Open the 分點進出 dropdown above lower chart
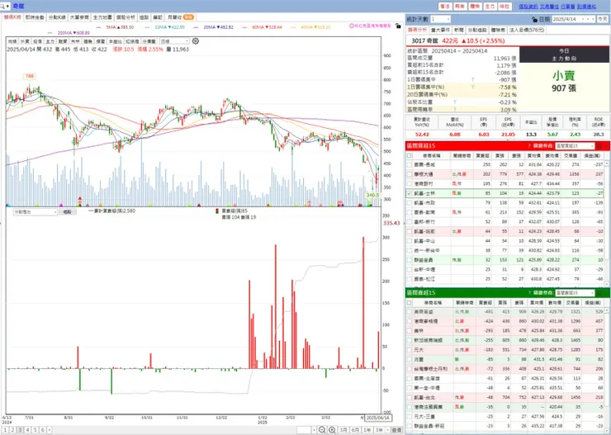Viewport: 611px width, 435px height. click(36, 212)
